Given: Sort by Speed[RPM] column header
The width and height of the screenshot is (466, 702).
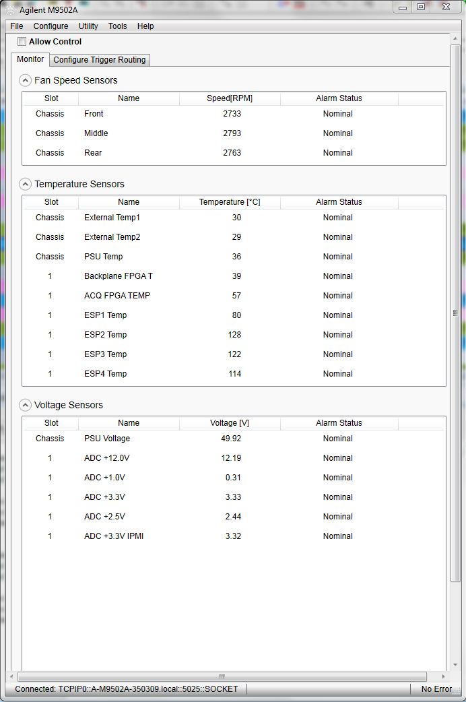Looking at the screenshot, I should 230,98.
